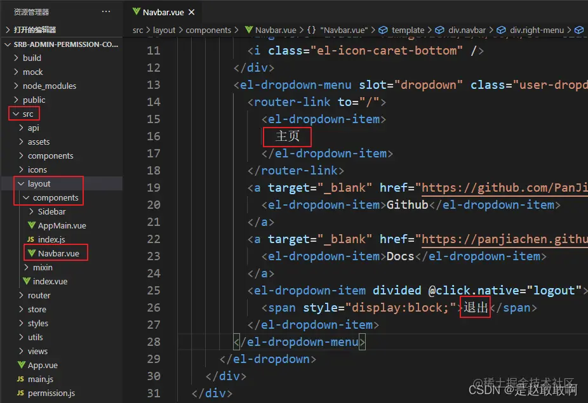Open AppMain.vue file
The width and height of the screenshot is (588, 403).
click(x=62, y=226)
